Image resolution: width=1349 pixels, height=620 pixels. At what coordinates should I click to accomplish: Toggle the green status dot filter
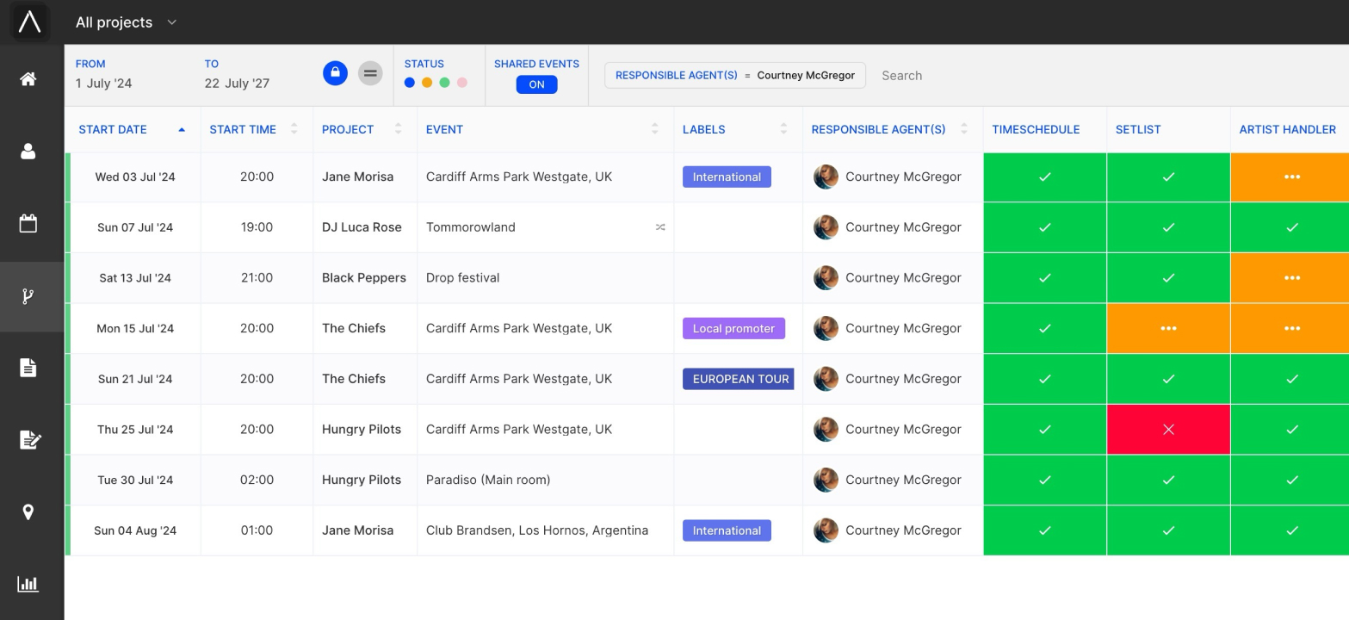(444, 83)
